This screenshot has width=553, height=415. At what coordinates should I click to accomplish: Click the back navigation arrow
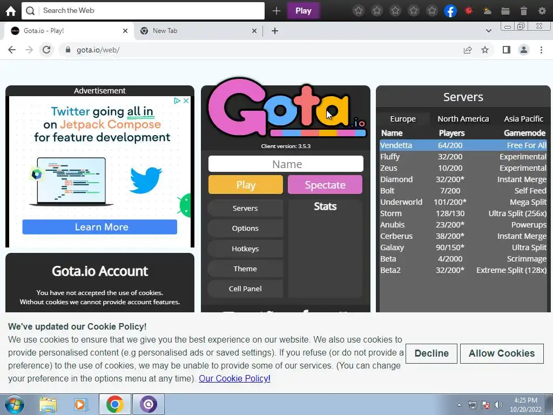(12, 50)
